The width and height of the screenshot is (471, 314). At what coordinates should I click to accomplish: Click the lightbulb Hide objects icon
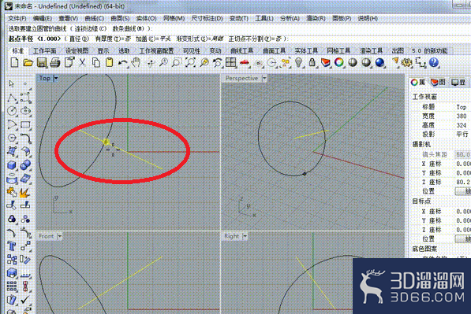click(x=298, y=62)
